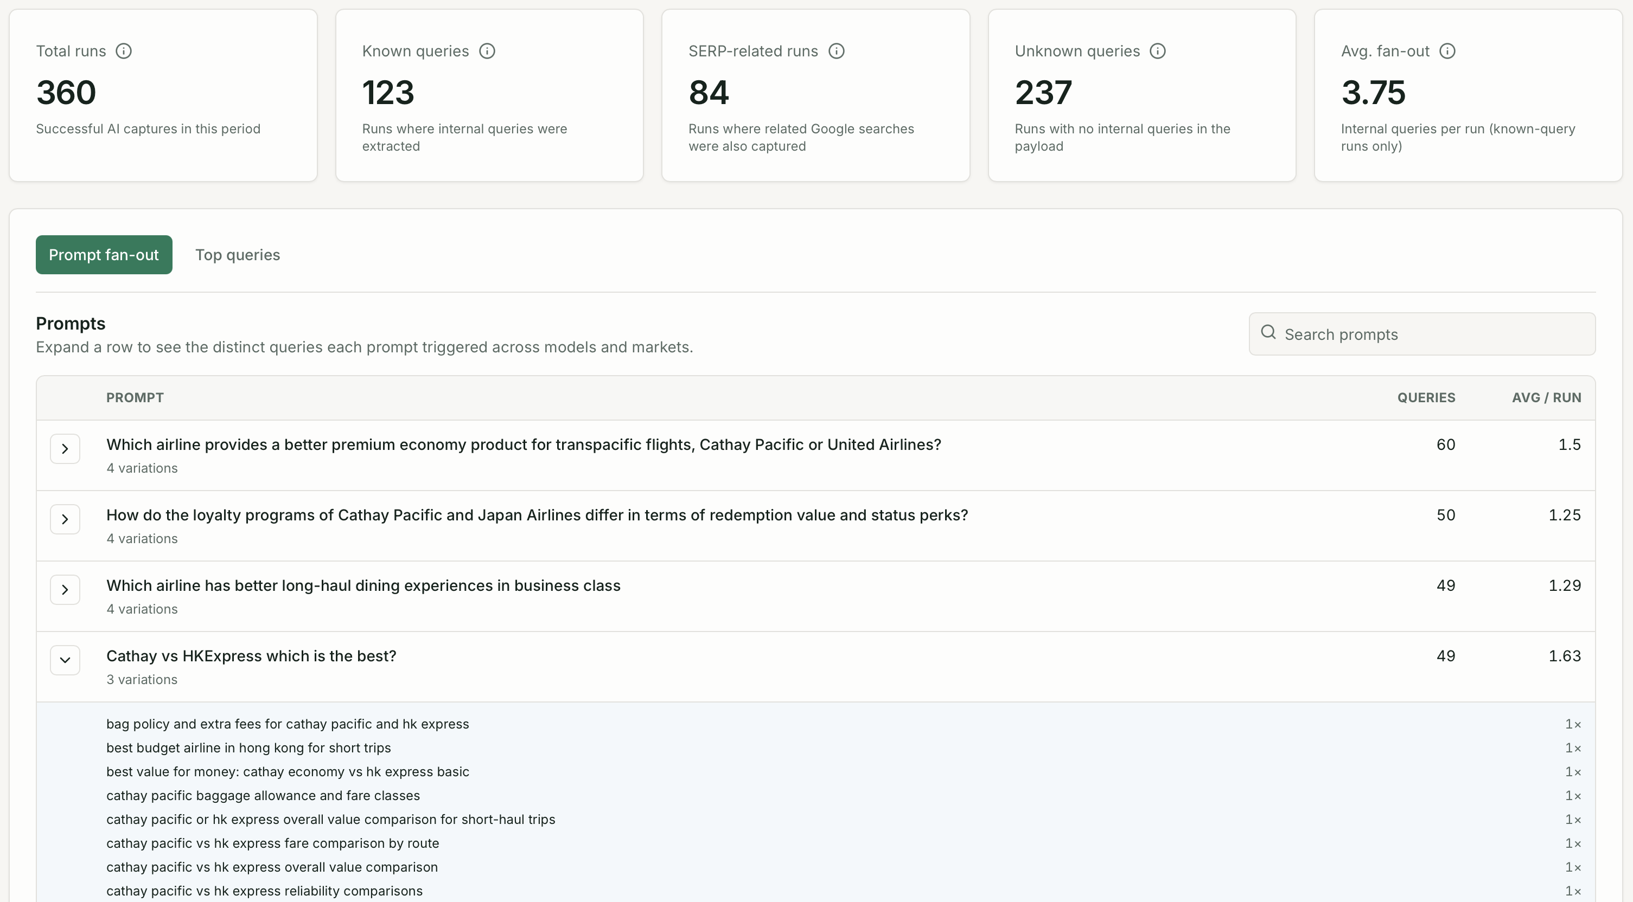
Task: Click the Avg. fan-out value 3.75
Action: point(1373,93)
